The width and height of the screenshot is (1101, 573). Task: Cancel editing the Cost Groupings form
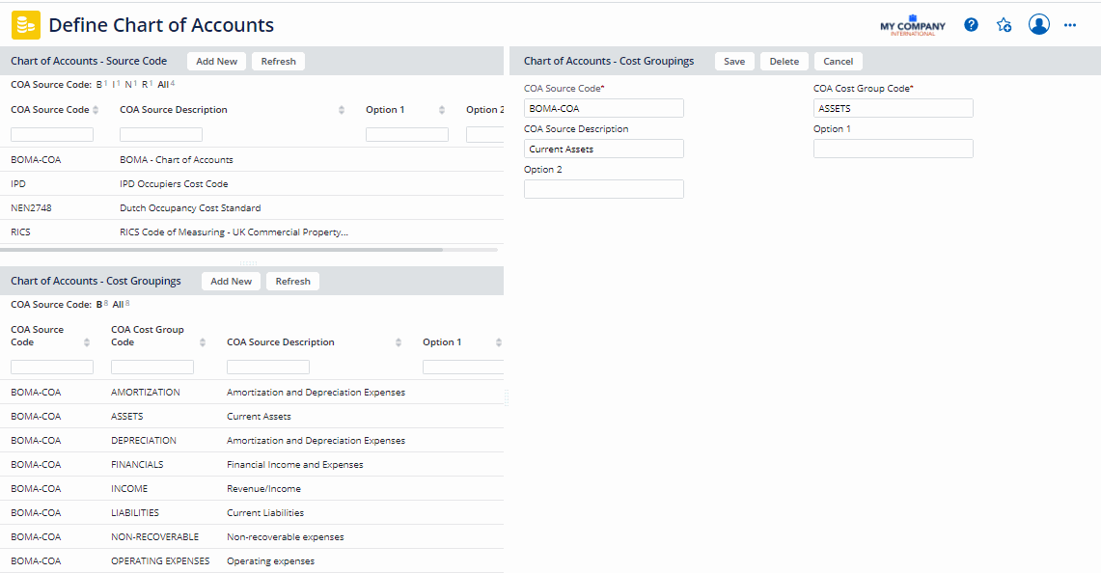point(838,62)
